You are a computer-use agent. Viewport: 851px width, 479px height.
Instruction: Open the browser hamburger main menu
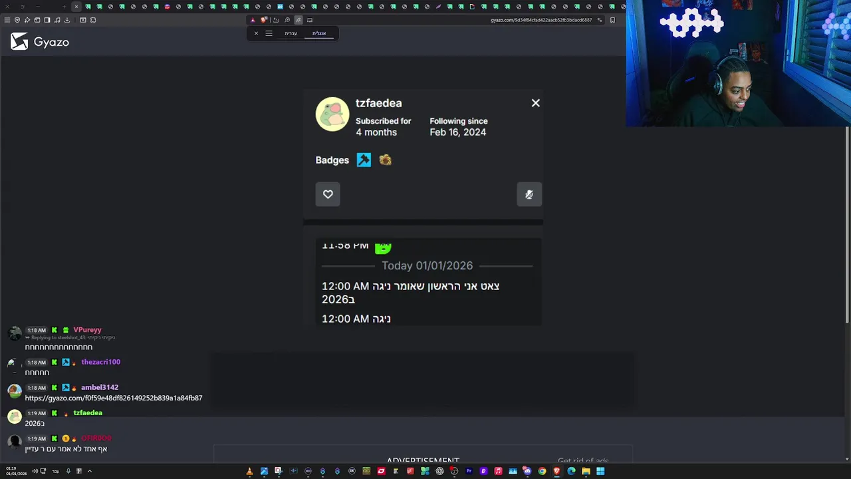coord(7,20)
